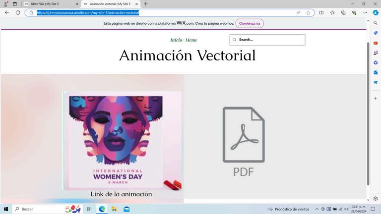Image resolution: width=381 pixels, height=214 pixels.
Task: Open the Inicio/ Menu link
Action: coord(184,40)
